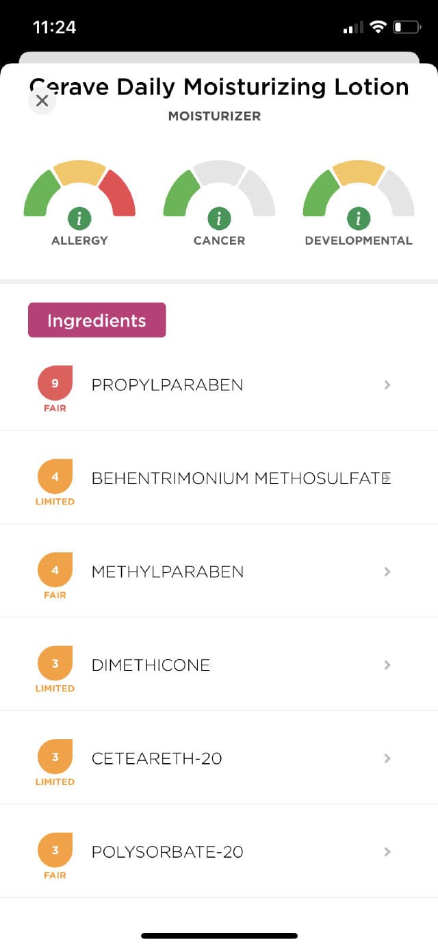Image resolution: width=438 pixels, height=948 pixels.
Task: Expand Methylparaben details chevron
Action: pos(387,572)
